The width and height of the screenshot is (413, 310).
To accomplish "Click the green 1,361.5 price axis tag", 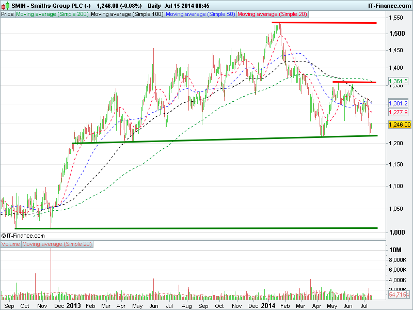I will pyautogui.click(x=399, y=82).
